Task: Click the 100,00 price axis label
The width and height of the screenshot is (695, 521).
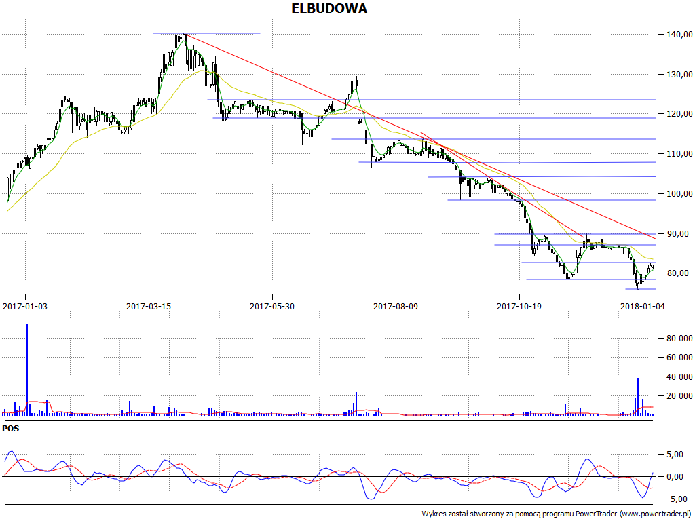Action: [680, 193]
